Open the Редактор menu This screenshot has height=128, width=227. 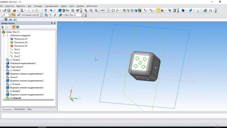[10, 6]
